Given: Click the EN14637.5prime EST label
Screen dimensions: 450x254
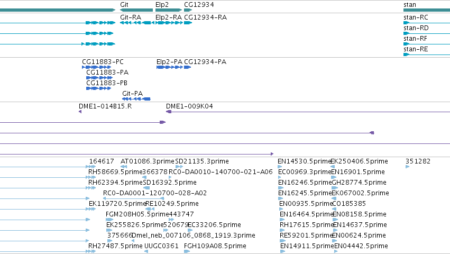Looking at the screenshot, I should point(360,225).
